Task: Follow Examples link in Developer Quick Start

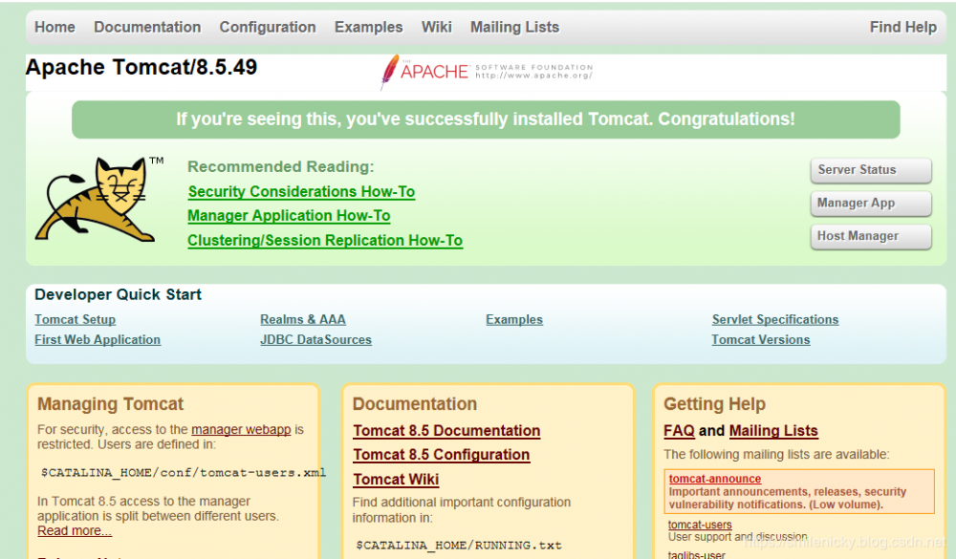Action: click(x=514, y=319)
